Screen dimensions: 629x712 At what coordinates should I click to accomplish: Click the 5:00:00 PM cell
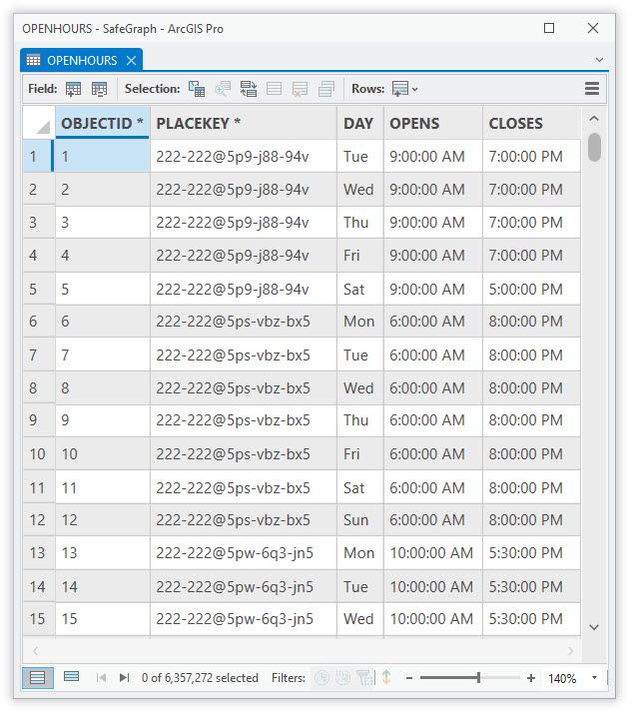[532, 289]
